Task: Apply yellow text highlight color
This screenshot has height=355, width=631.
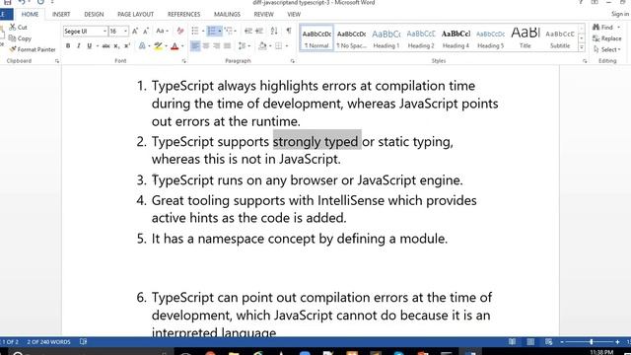Action: [x=158, y=46]
